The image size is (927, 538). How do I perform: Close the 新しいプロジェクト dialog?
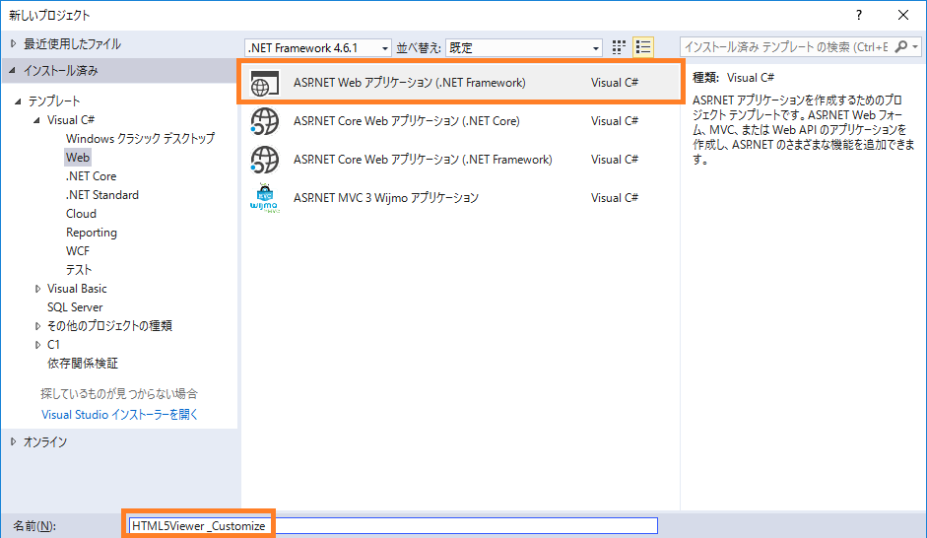903,15
